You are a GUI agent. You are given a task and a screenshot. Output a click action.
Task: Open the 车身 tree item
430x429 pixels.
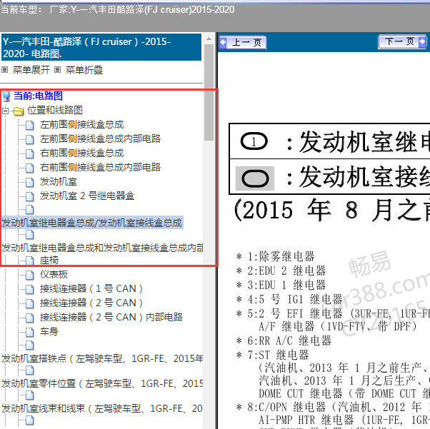[49, 331]
